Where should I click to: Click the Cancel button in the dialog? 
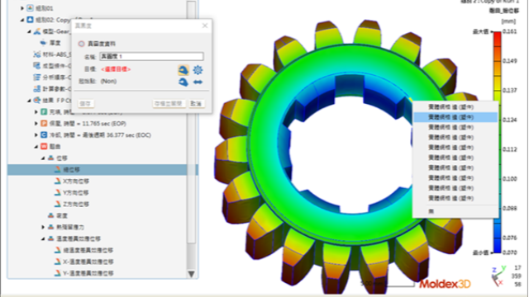pyautogui.click(x=196, y=103)
